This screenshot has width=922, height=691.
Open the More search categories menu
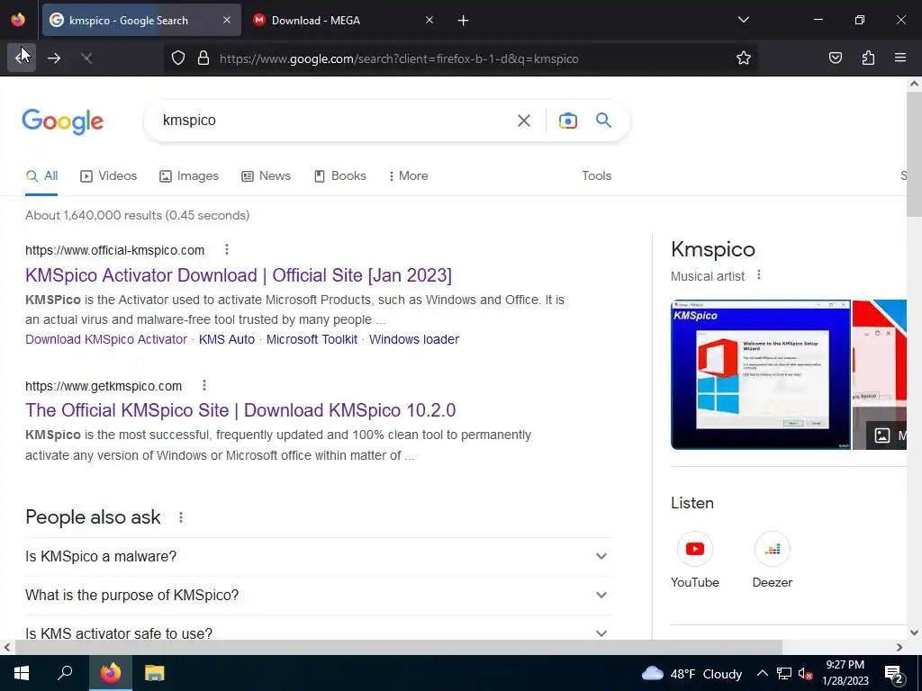pos(408,175)
